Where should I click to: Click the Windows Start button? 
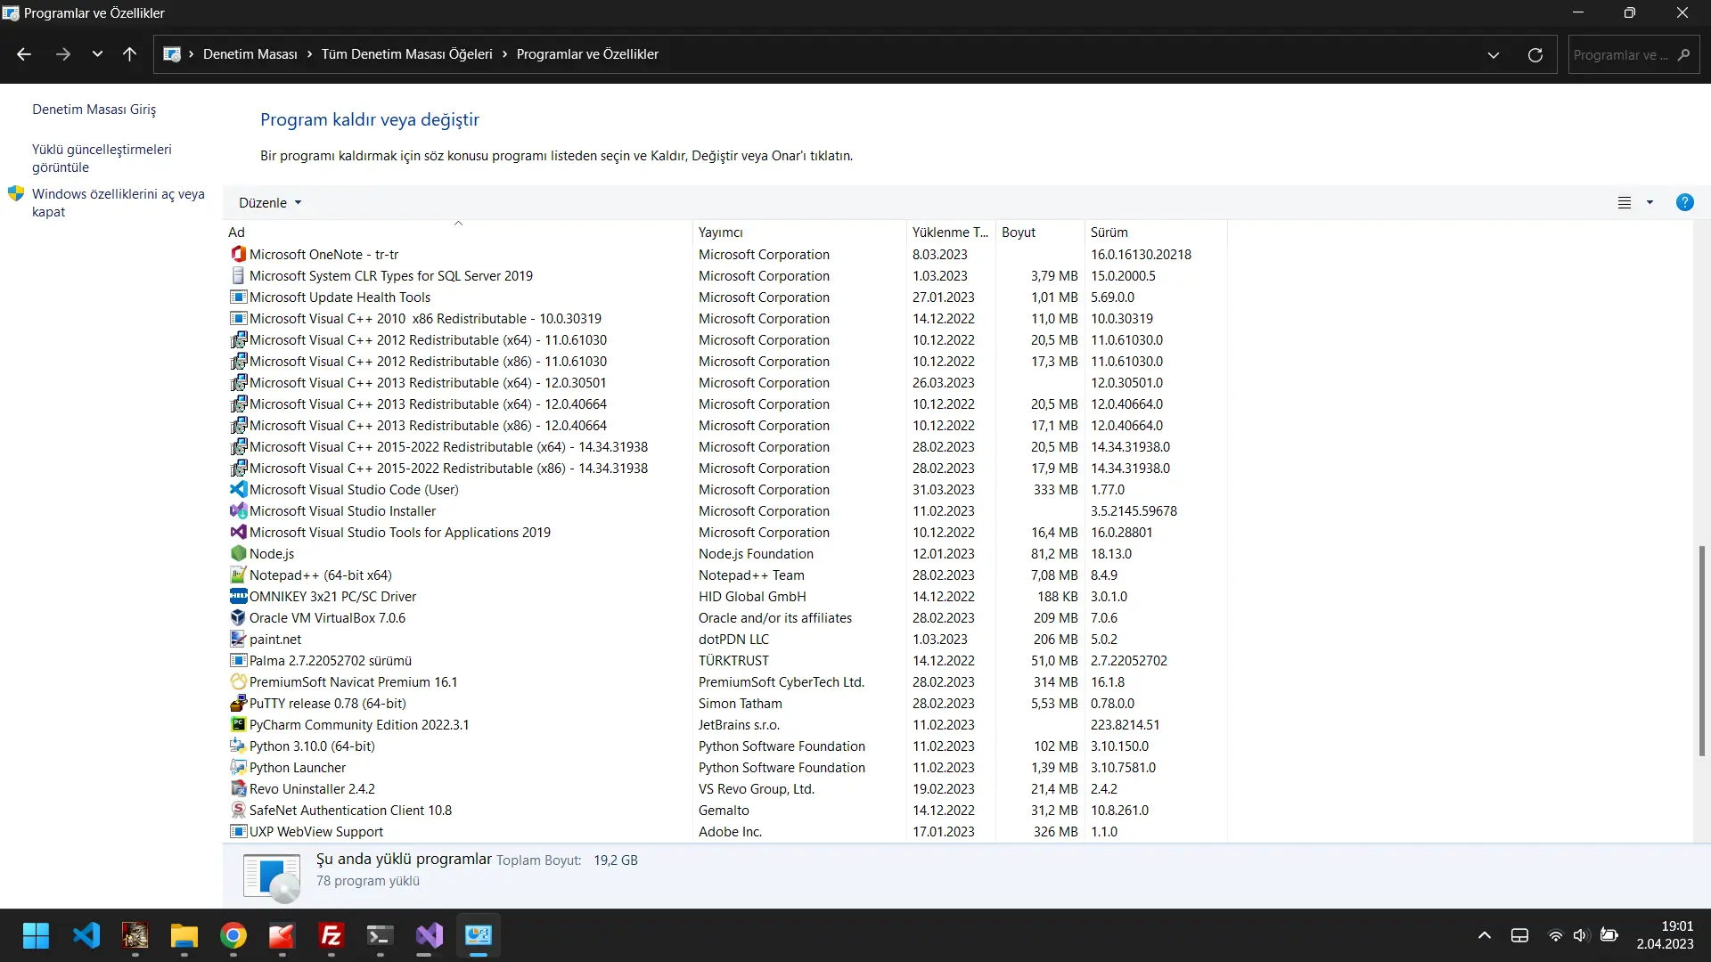pyautogui.click(x=36, y=935)
